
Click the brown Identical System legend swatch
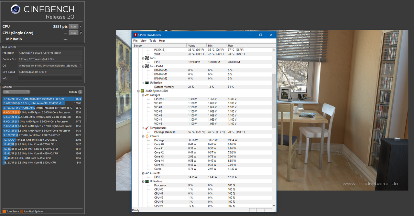tap(21, 211)
